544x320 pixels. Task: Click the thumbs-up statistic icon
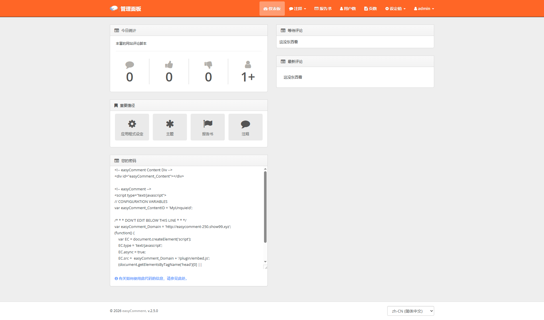click(169, 65)
